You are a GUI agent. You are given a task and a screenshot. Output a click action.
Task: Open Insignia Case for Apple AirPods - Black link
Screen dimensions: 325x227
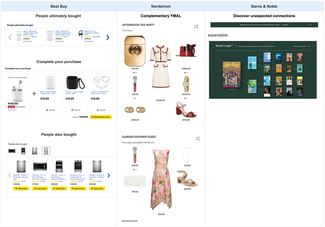point(74,93)
